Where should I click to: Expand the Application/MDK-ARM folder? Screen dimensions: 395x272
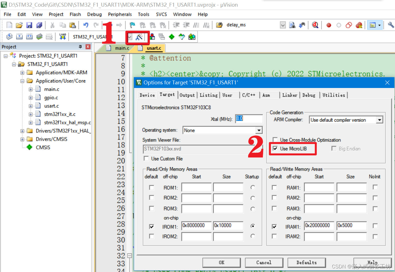tap(22, 73)
